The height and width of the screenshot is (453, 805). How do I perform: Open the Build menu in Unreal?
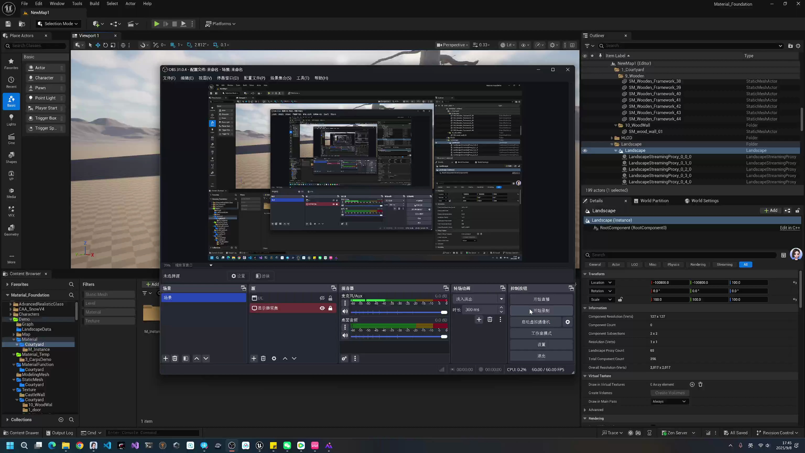click(x=94, y=4)
